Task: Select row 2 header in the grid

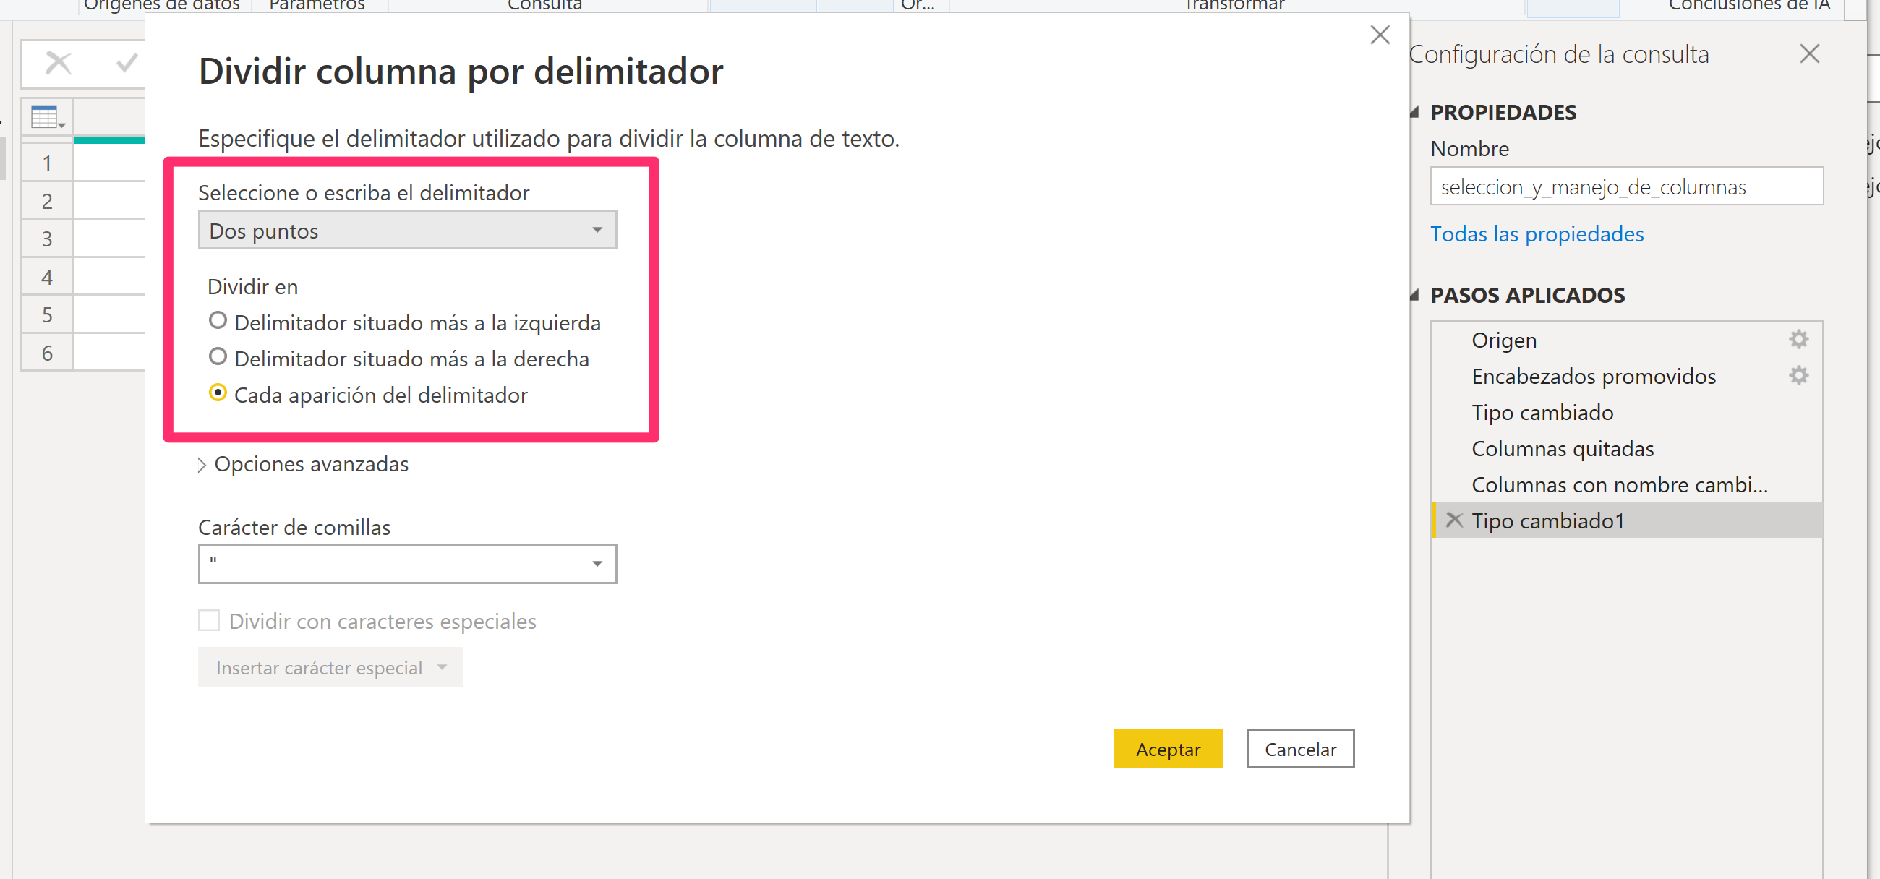Action: pos(48,201)
